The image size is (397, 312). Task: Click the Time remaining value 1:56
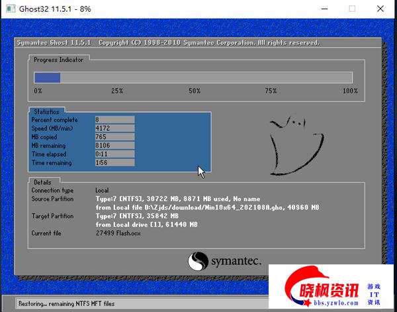coord(114,163)
